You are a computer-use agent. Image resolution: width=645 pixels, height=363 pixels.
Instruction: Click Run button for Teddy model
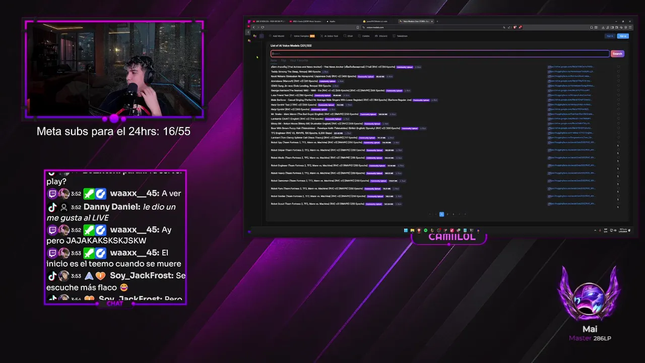(x=326, y=72)
